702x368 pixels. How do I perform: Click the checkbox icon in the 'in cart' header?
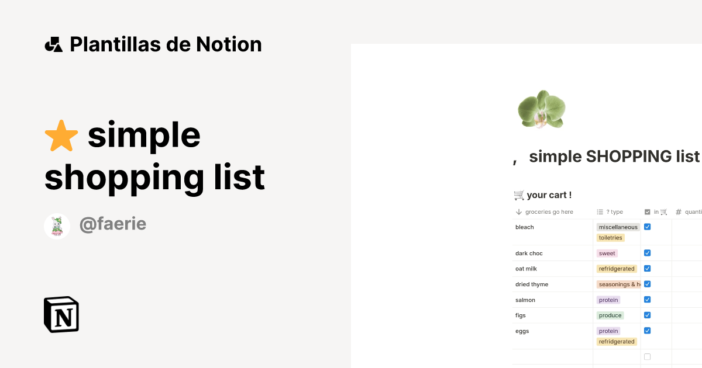click(647, 211)
